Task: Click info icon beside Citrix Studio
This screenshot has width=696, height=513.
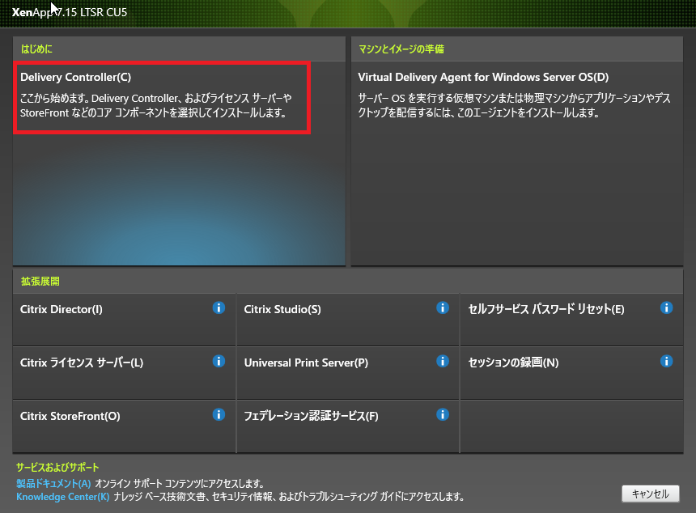Action: (443, 307)
